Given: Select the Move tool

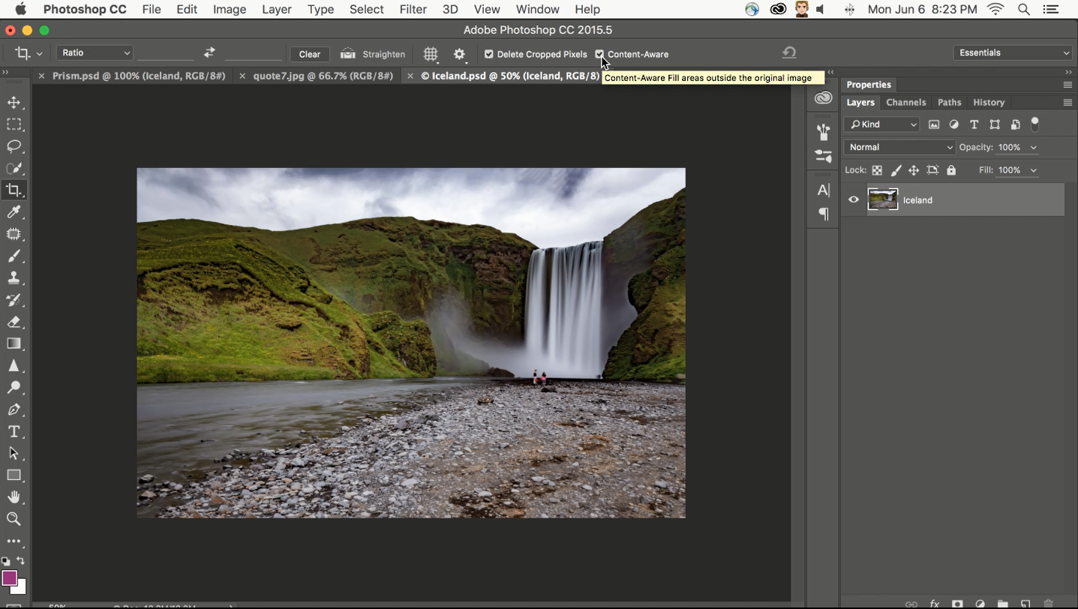Looking at the screenshot, I should pos(14,103).
